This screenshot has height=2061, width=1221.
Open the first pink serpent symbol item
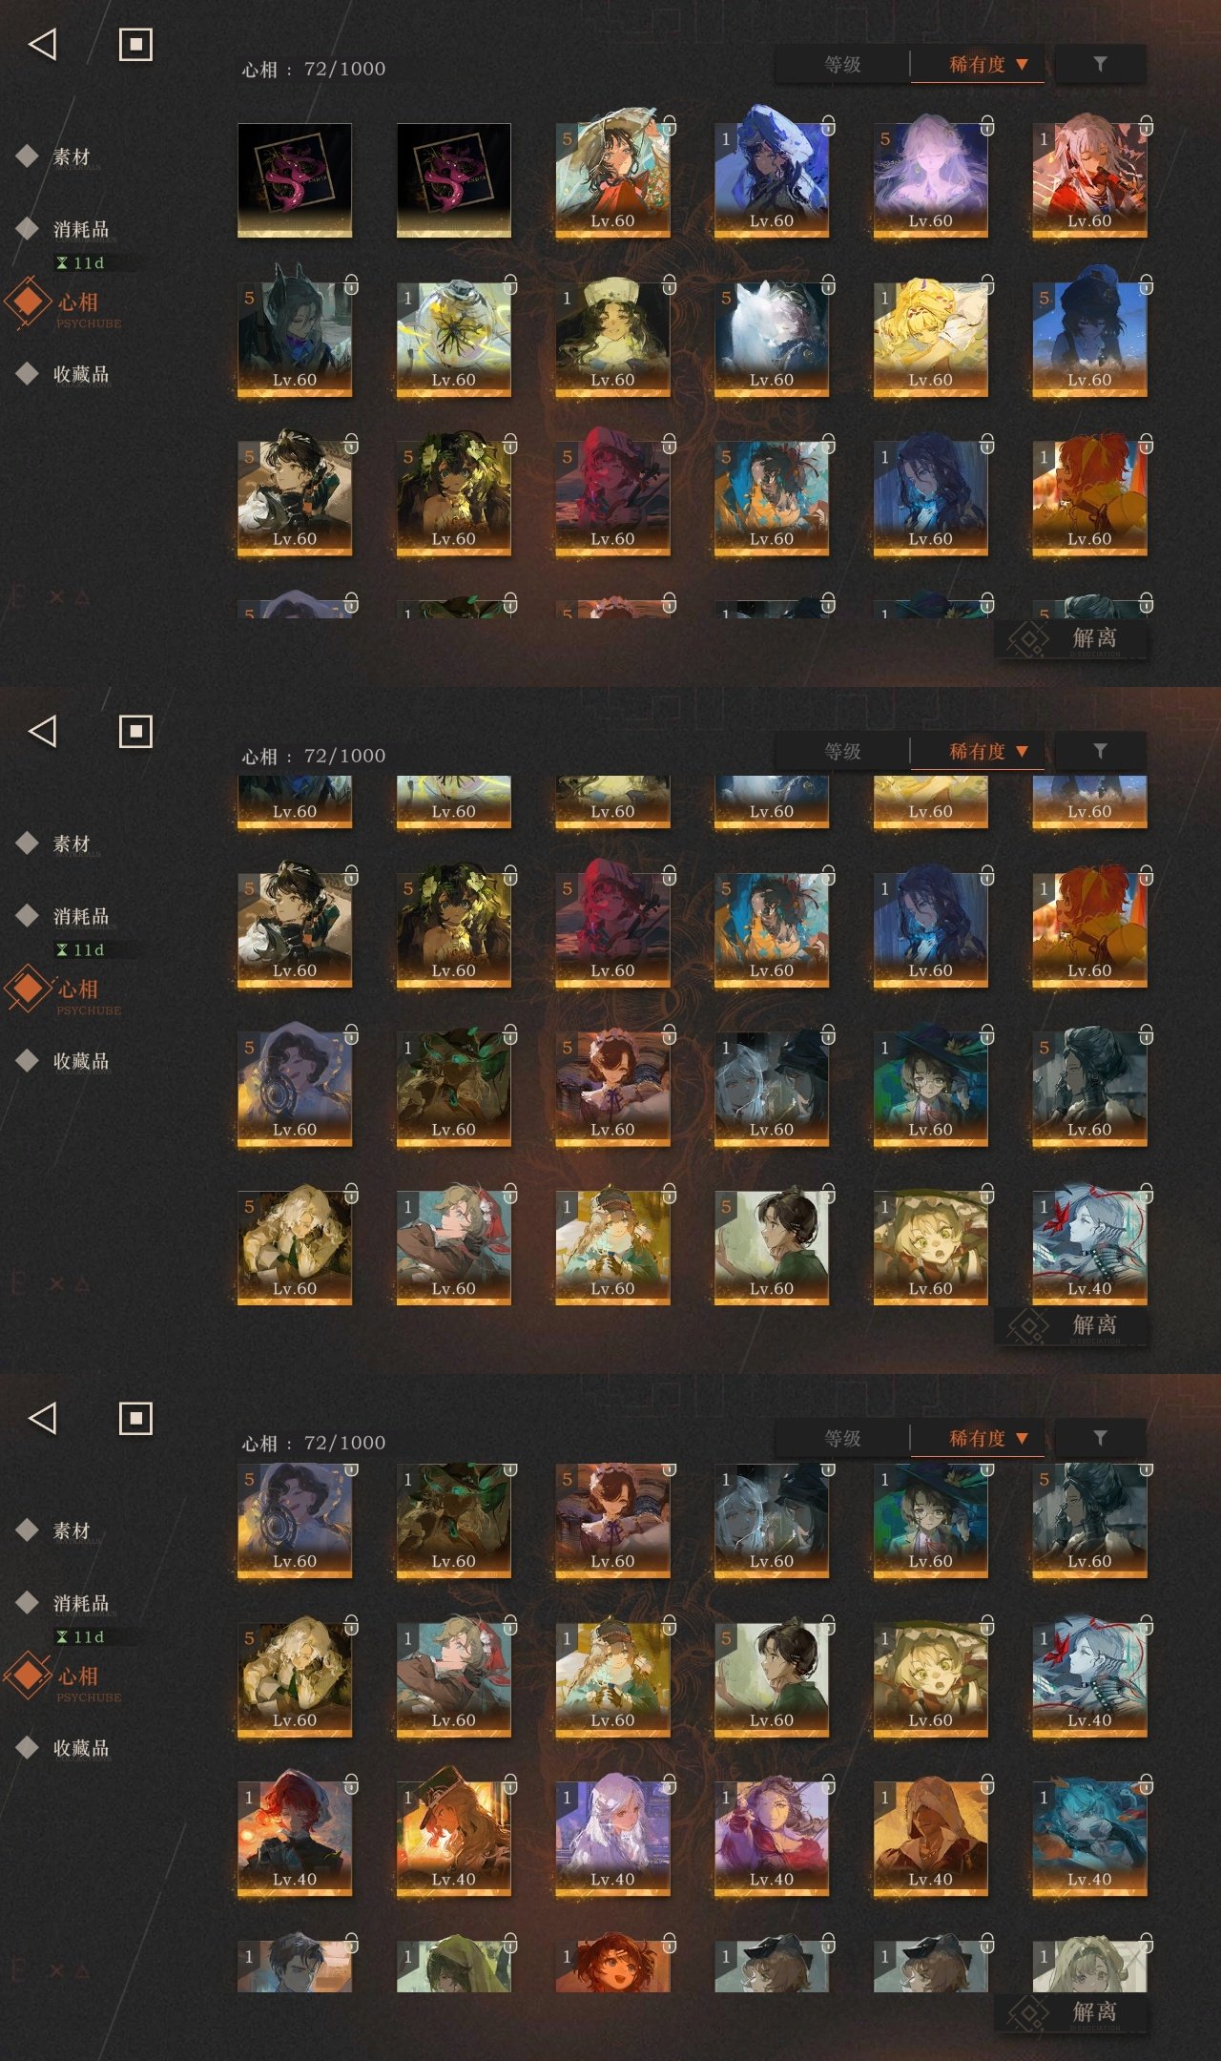(x=295, y=179)
